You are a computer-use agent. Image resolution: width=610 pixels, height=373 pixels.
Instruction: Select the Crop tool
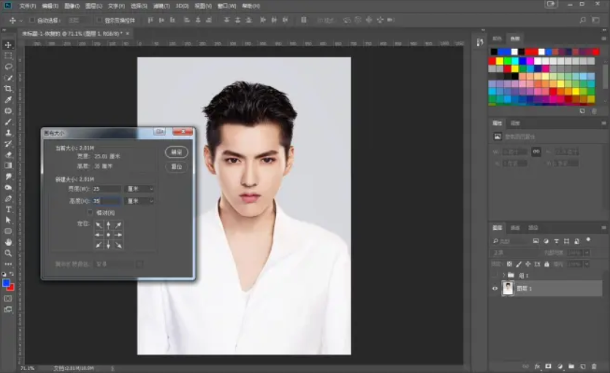pyautogui.click(x=8, y=88)
